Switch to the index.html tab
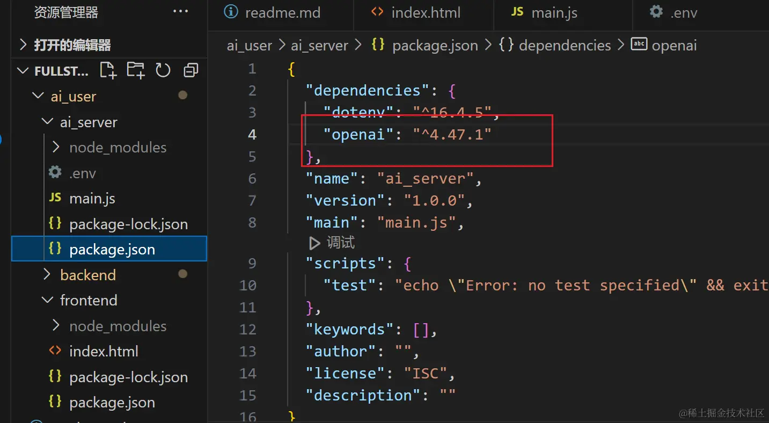 (423, 13)
